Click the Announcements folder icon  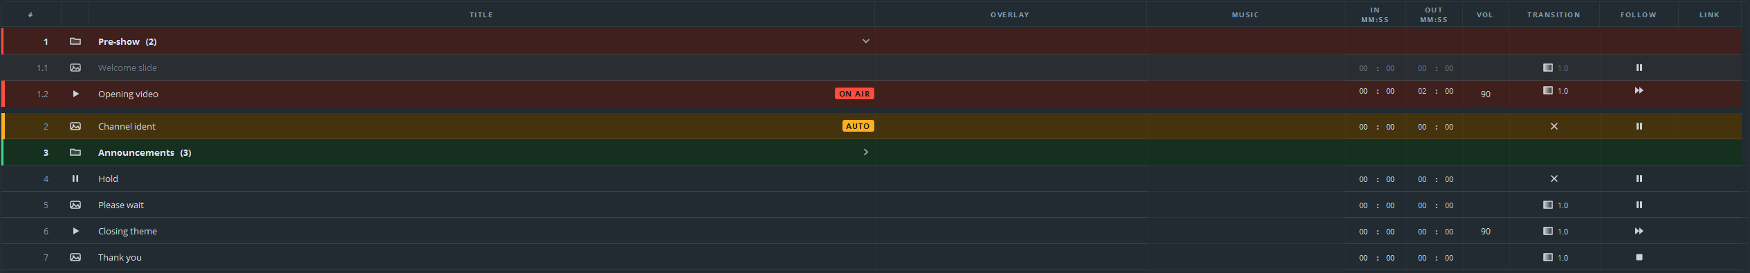pos(75,152)
